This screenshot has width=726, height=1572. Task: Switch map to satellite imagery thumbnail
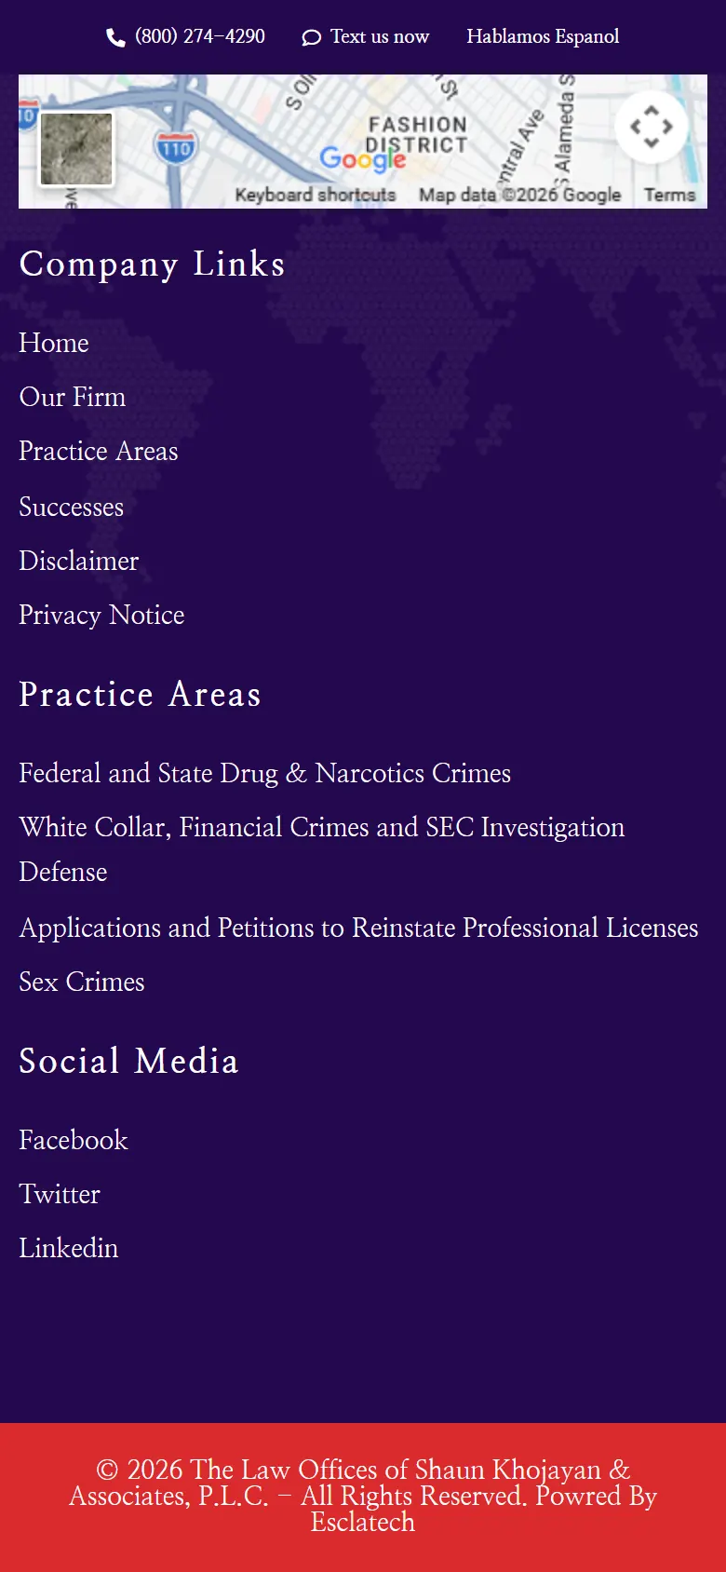pyautogui.click(x=76, y=149)
